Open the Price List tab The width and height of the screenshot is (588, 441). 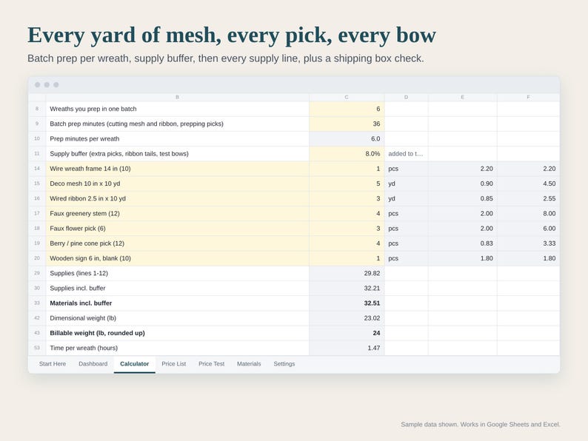(x=173, y=364)
